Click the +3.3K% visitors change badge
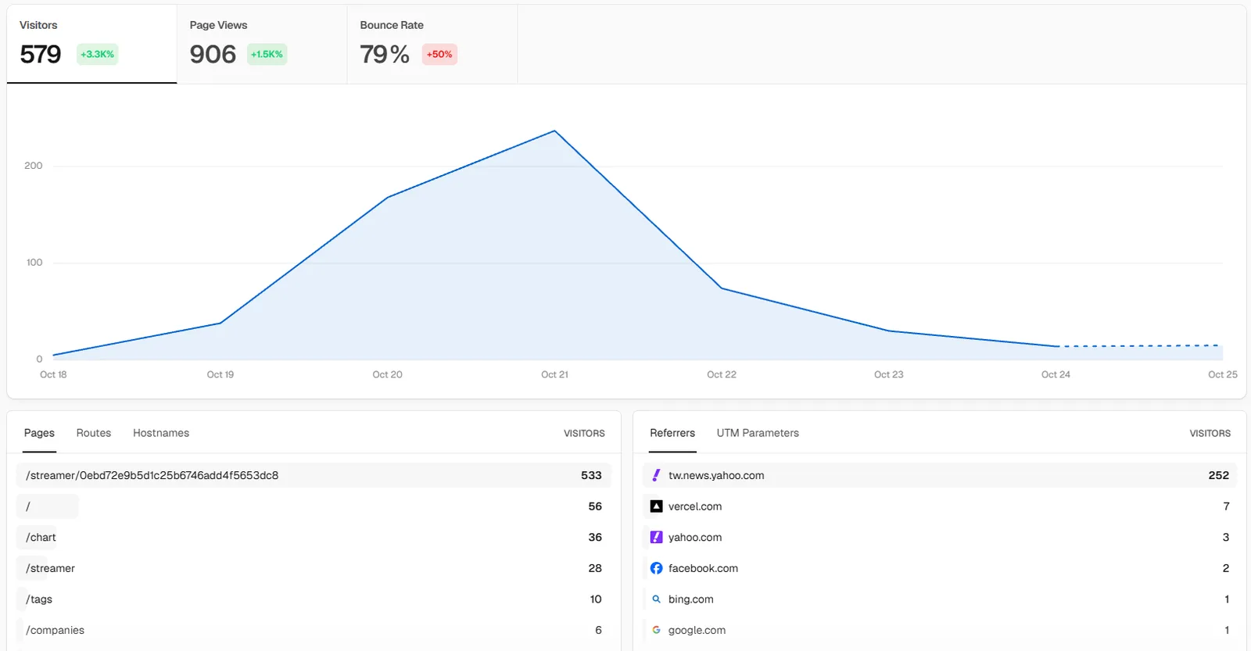The height and width of the screenshot is (651, 1251). (97, 54)
